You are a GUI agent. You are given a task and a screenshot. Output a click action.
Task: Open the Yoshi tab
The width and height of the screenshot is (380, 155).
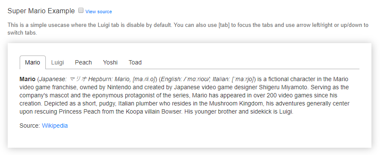pyautogui.click(x=110, y=62)
